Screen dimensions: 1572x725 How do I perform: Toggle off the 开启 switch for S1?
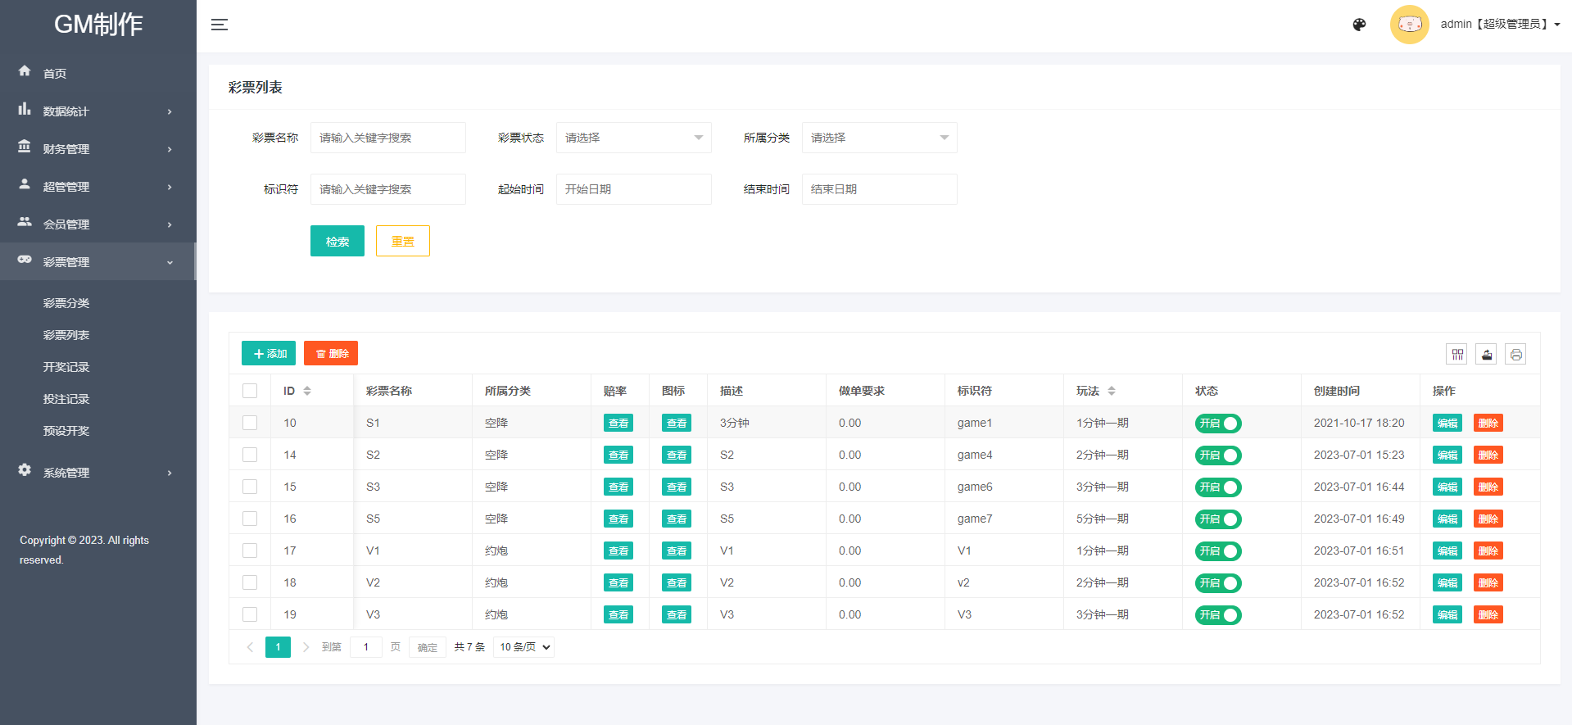(x=1218, y=424)
